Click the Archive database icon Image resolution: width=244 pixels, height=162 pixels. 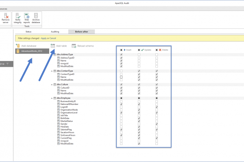(x=36, y=16)
